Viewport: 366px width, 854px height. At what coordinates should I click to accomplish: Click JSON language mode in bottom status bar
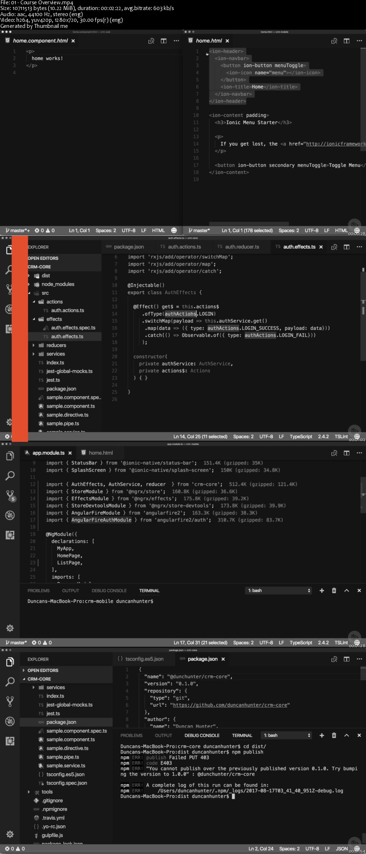[342, 849]
